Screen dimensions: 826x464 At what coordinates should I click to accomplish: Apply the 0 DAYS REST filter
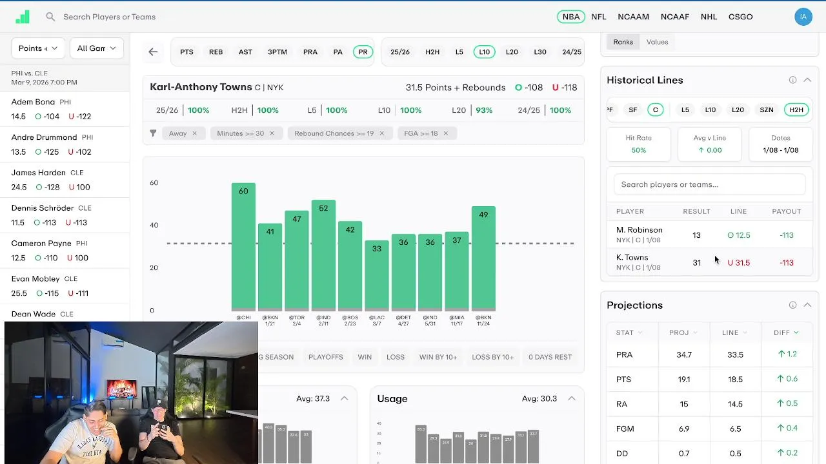point(550,357)
